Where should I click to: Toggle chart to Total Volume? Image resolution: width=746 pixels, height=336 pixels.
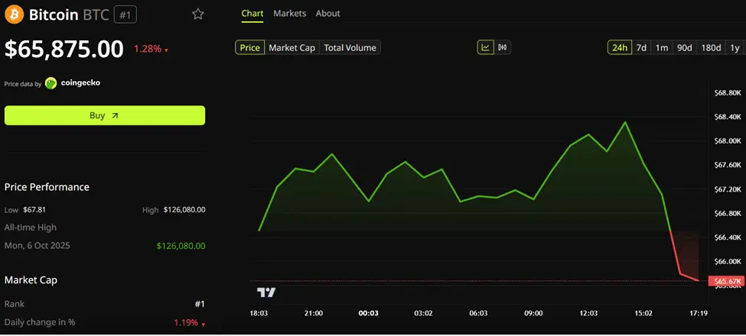pos(350,47)
